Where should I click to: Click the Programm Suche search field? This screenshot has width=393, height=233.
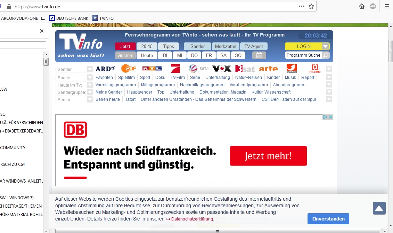(x=303, y=55)
